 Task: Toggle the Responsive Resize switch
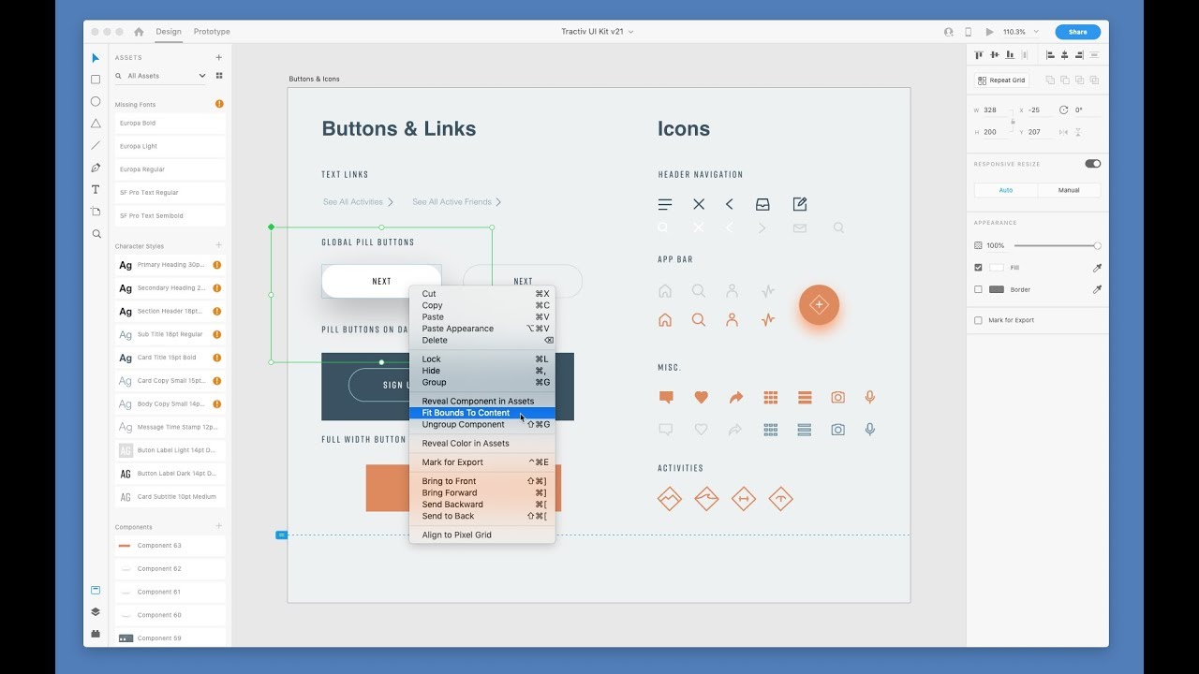point(1092,164)
